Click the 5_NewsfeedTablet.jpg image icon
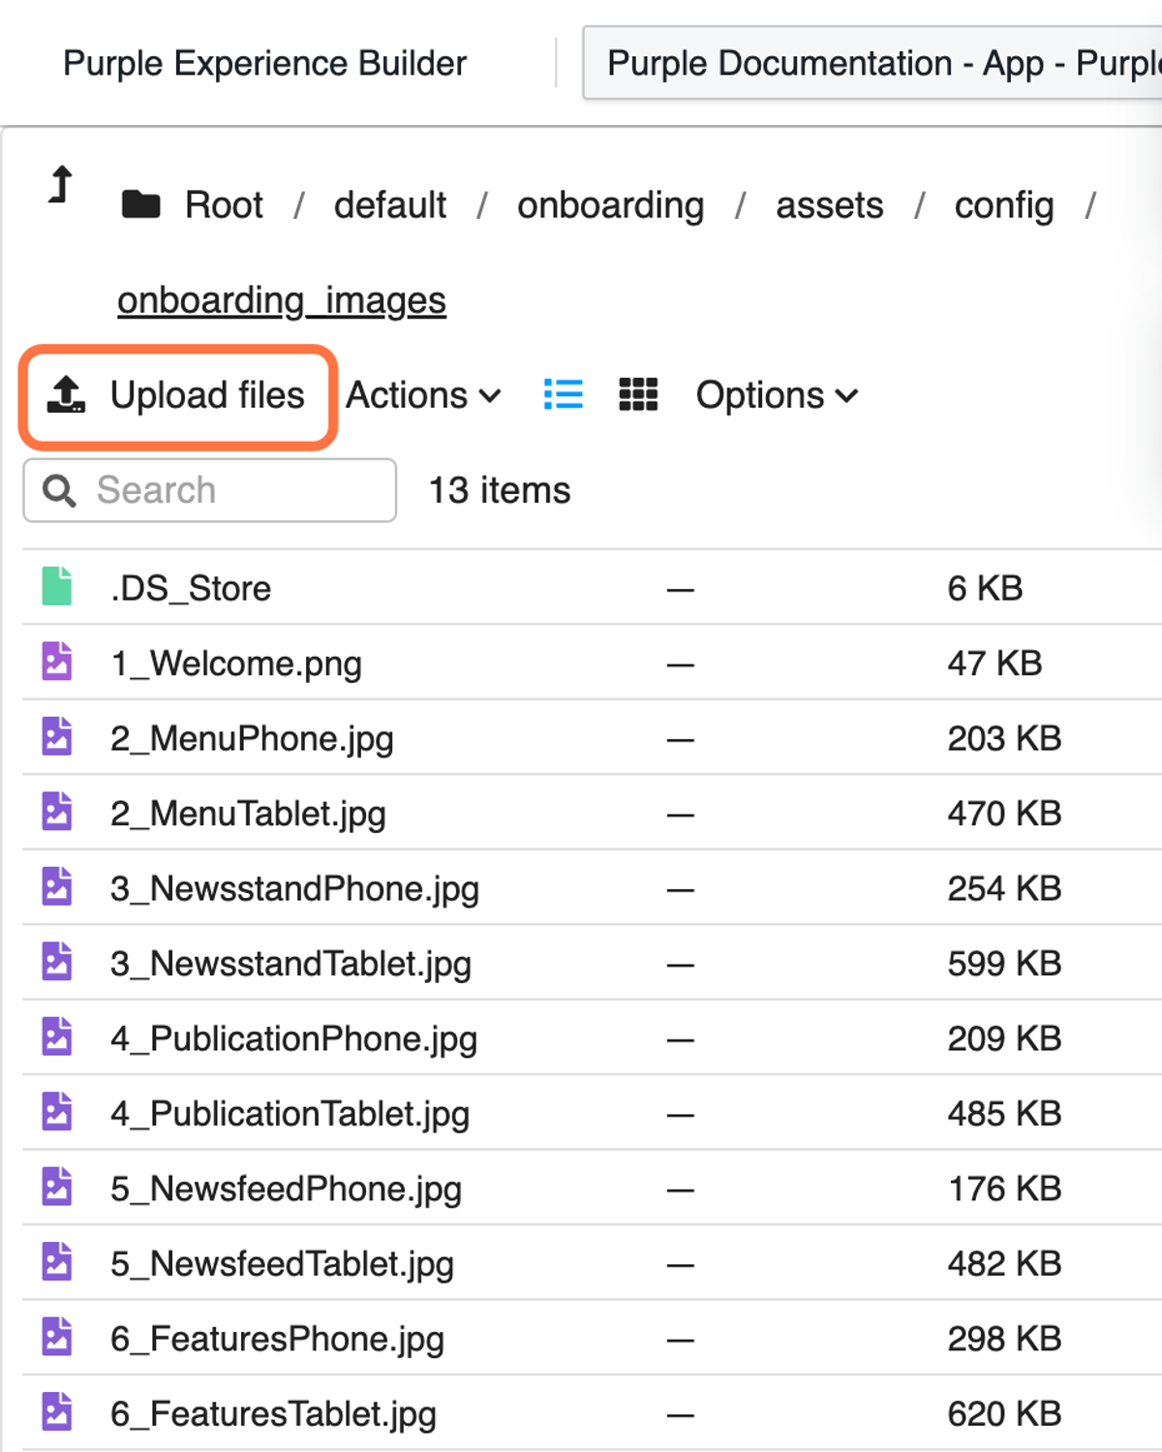The width and height of the screenshot is (1162, 1452). click(57, 1262)
